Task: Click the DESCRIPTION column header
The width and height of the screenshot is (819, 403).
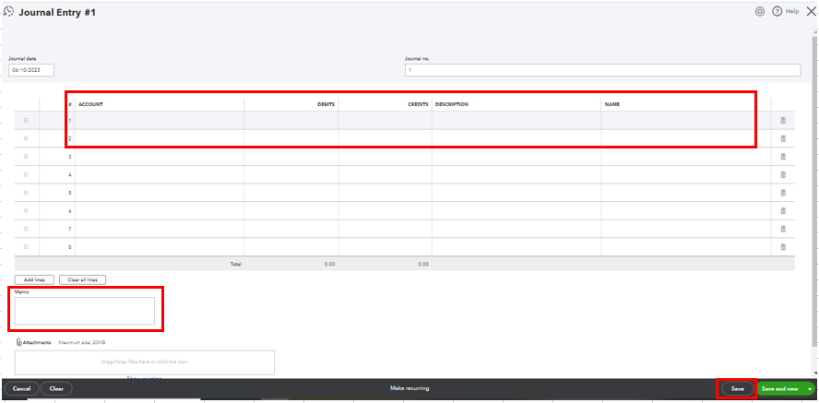Action: (452, 104)
